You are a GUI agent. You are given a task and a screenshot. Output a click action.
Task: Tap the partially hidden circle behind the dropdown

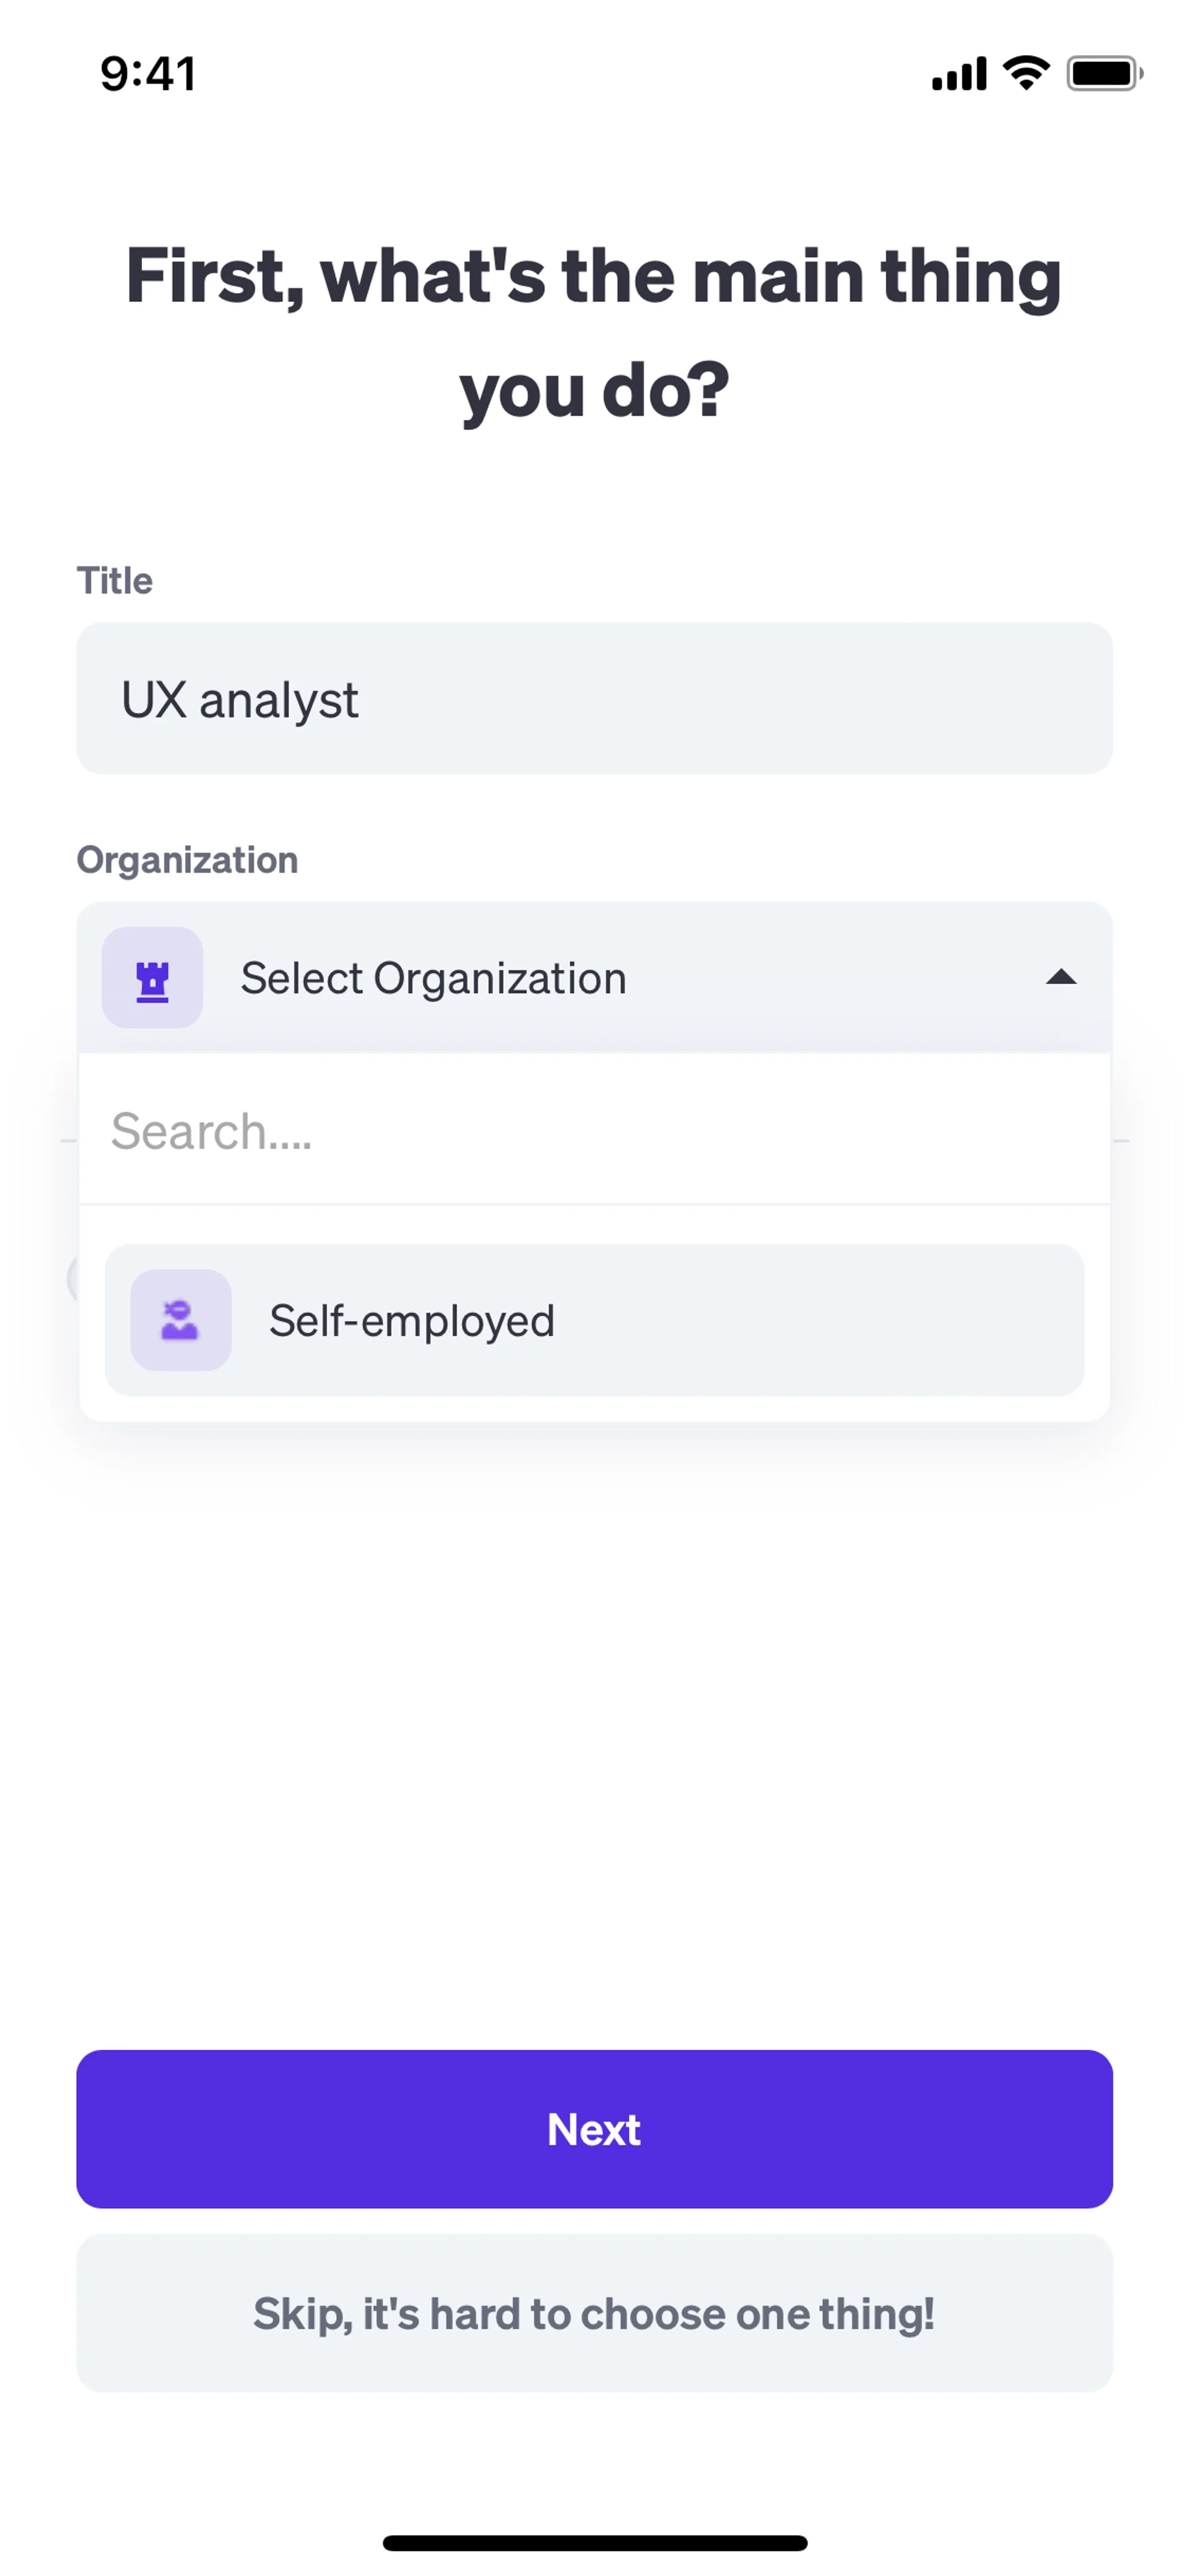pyautogui.click(x=72, y=1278)
